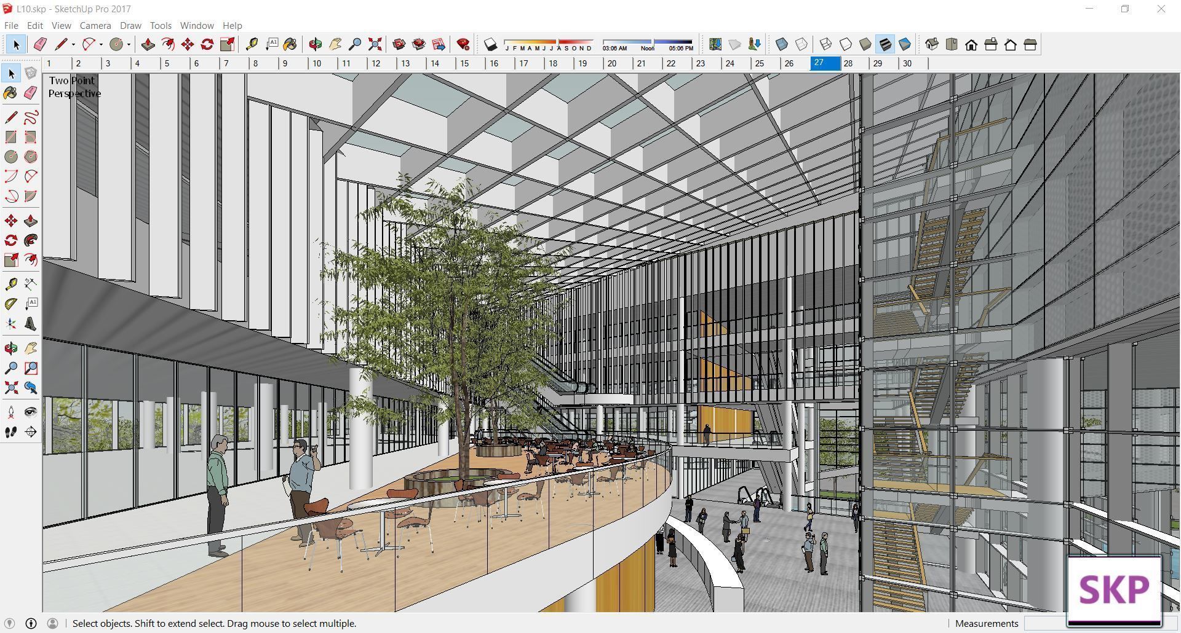Select the Offset tool in top toolbar

coord(167,44)
